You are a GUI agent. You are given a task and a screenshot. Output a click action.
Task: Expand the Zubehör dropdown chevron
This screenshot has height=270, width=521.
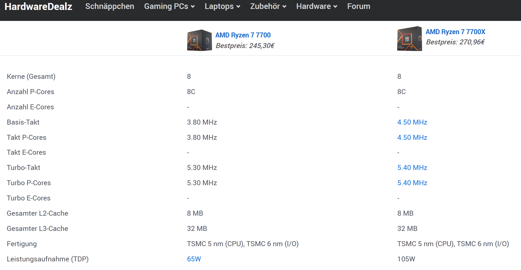pos(284,7)
